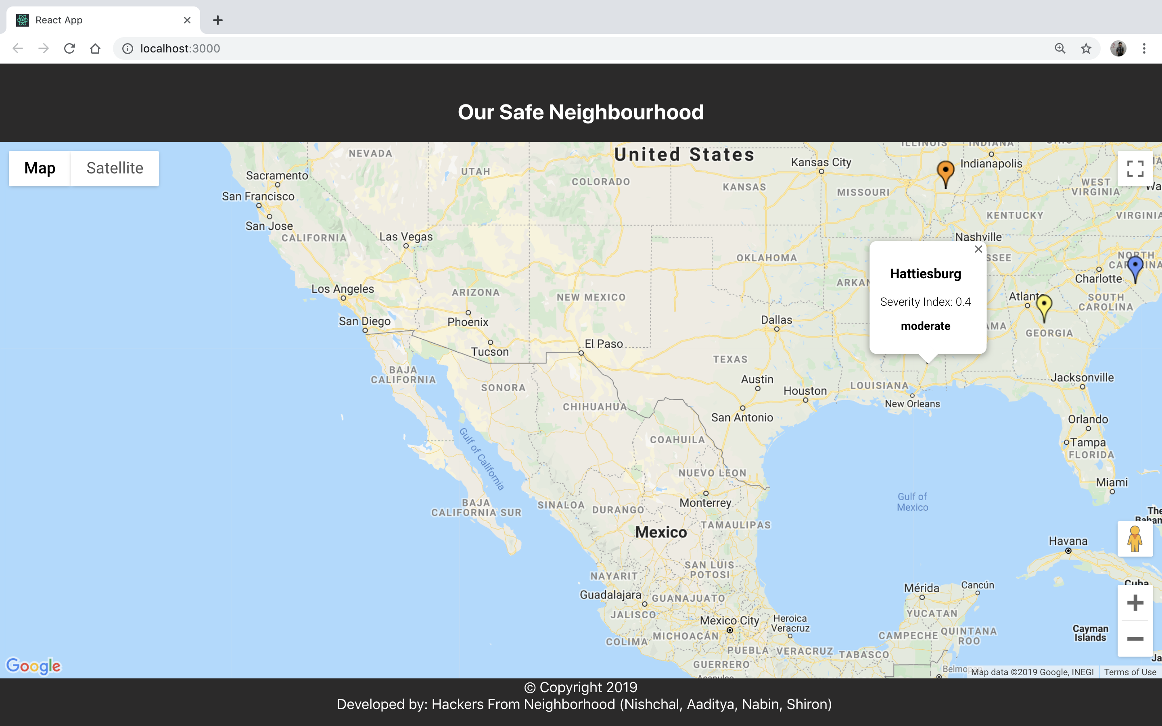Select the React App tab
The height and width of the screenshot is (726, 1162).
tap(96, 20)
